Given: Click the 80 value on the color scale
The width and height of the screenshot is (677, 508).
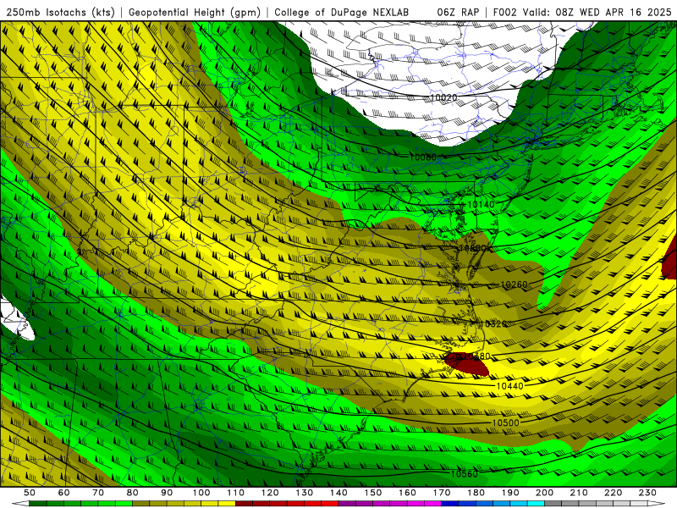Looking at the screenshot, I should click(133, 493).
